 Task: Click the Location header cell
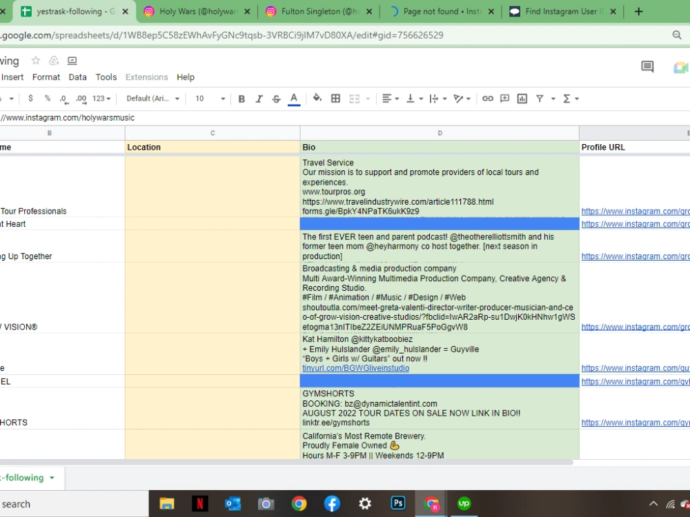pos(213,148)
